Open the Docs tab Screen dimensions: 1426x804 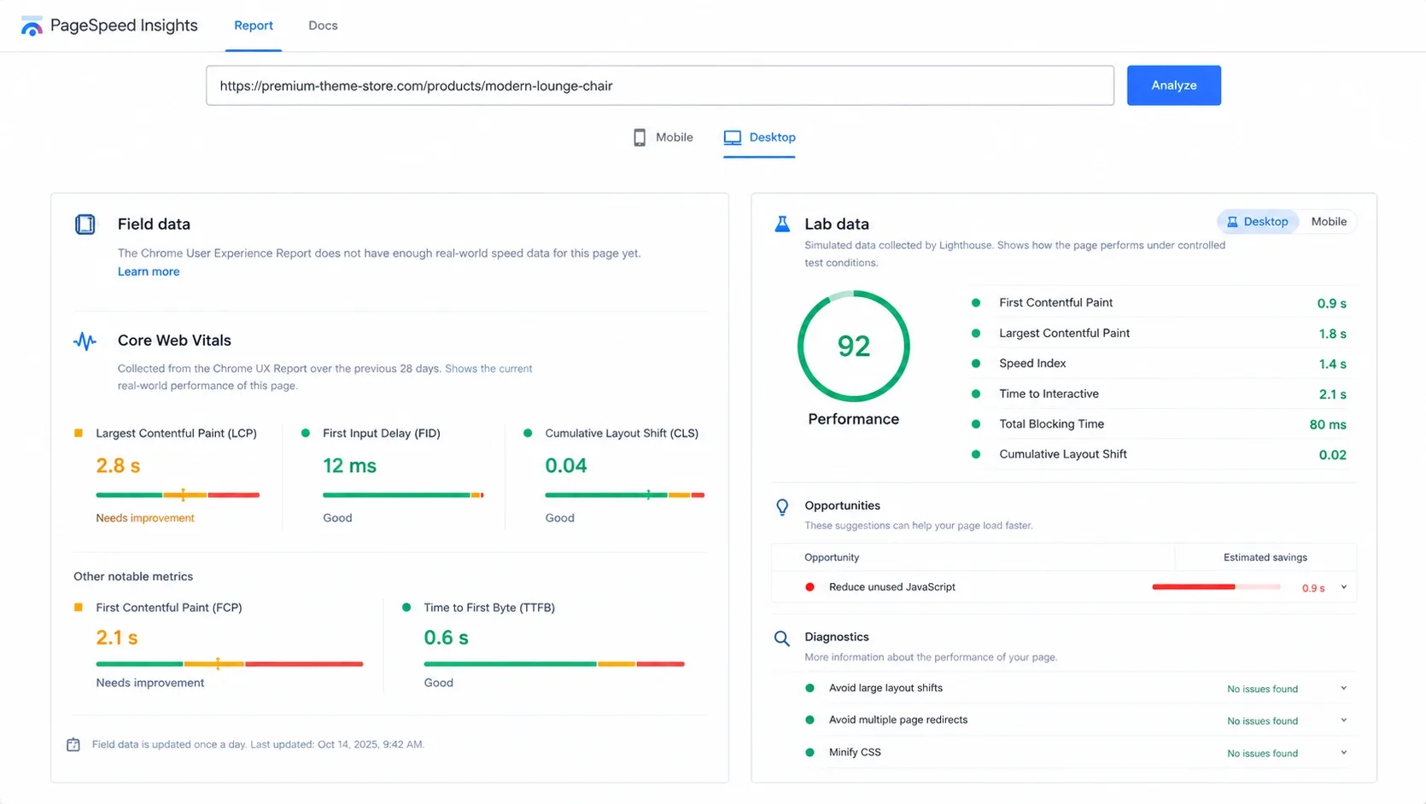pyautogui.click(x=323, y=26)
